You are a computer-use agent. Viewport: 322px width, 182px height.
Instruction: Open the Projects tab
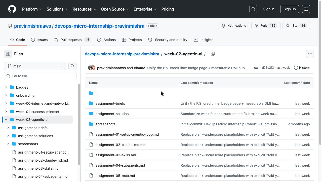[132, 40]
